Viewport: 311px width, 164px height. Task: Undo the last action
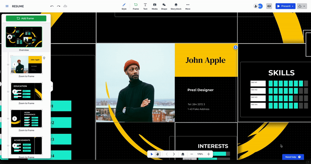[x=52, y=6]
